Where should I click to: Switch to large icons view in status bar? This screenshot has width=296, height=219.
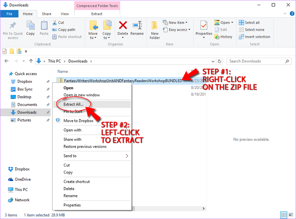pos(290,215)
